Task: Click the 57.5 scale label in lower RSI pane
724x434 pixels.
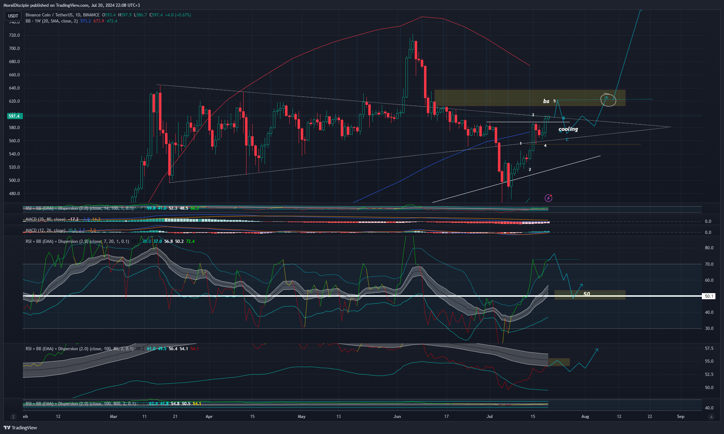Action: (709, 348)
